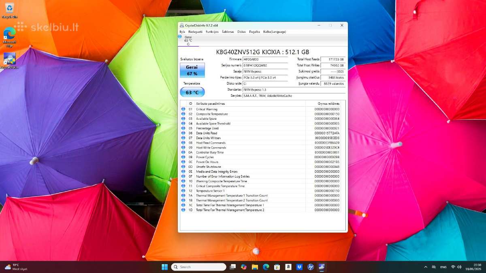Show hidden system tray icons
This screenshot has height=273, width=486.
click(x=426, y=267)
